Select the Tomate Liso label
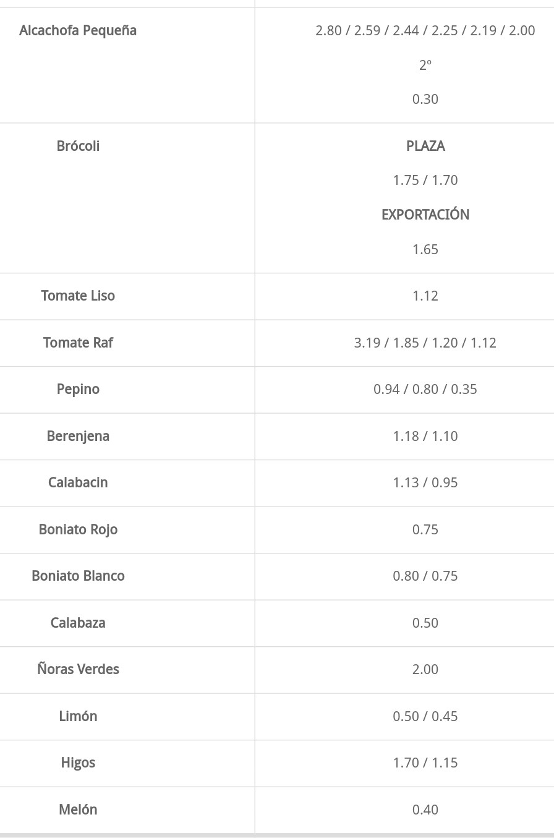 click(x=78, y=296)
